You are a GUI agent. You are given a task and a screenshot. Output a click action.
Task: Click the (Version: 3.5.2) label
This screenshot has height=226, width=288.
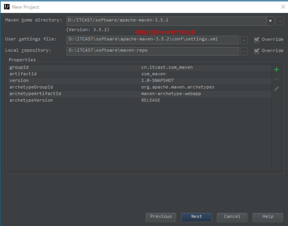pos(88,30)
